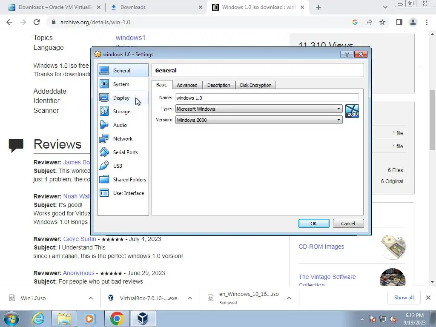The image size is (436, 327).
Task: Open reviewer Gioye Surtin's profile link
Action: [x=80, y=239]
